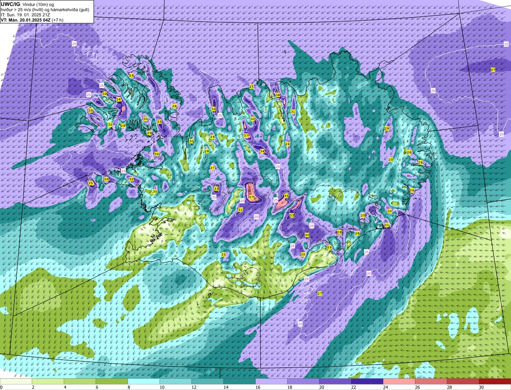Click the "16" tick label on the color scale

pyautogui.click(x=258, y=387)
